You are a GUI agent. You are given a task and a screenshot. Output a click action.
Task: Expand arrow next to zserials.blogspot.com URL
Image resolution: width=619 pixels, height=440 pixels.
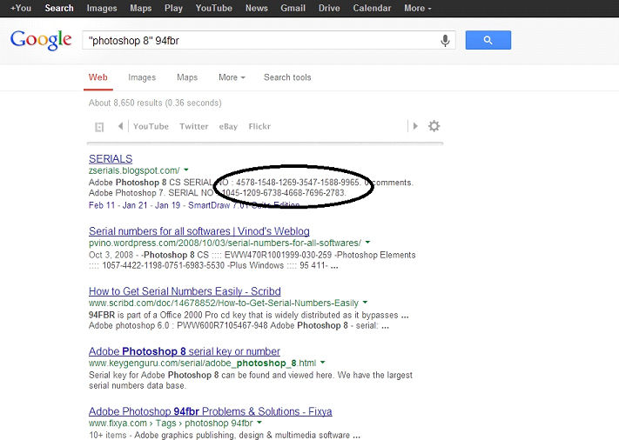coord(186,170)
